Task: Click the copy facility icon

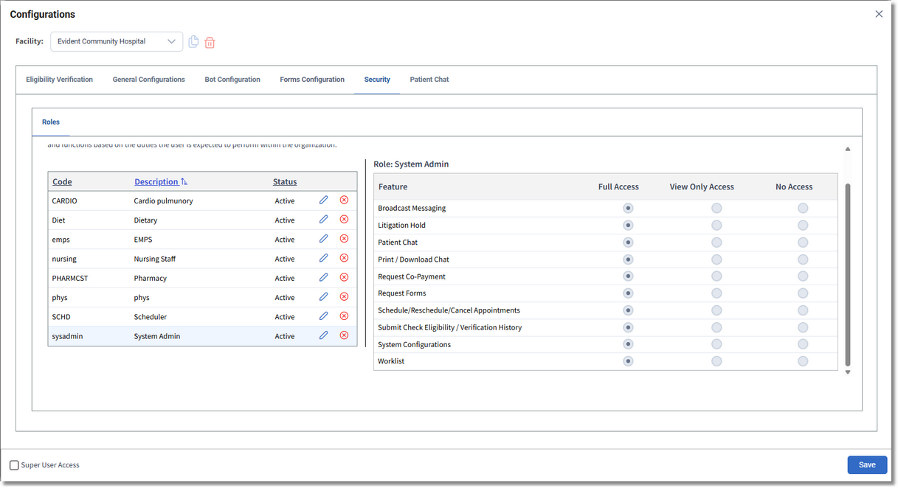Action: coord(193,42)
